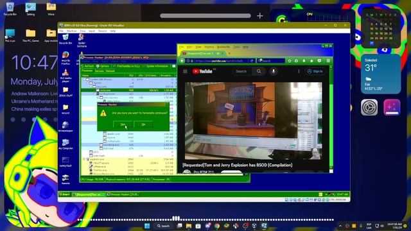Open Firefox hamburger menu
This screenshot has height=231, width=411.
[328, 61]
